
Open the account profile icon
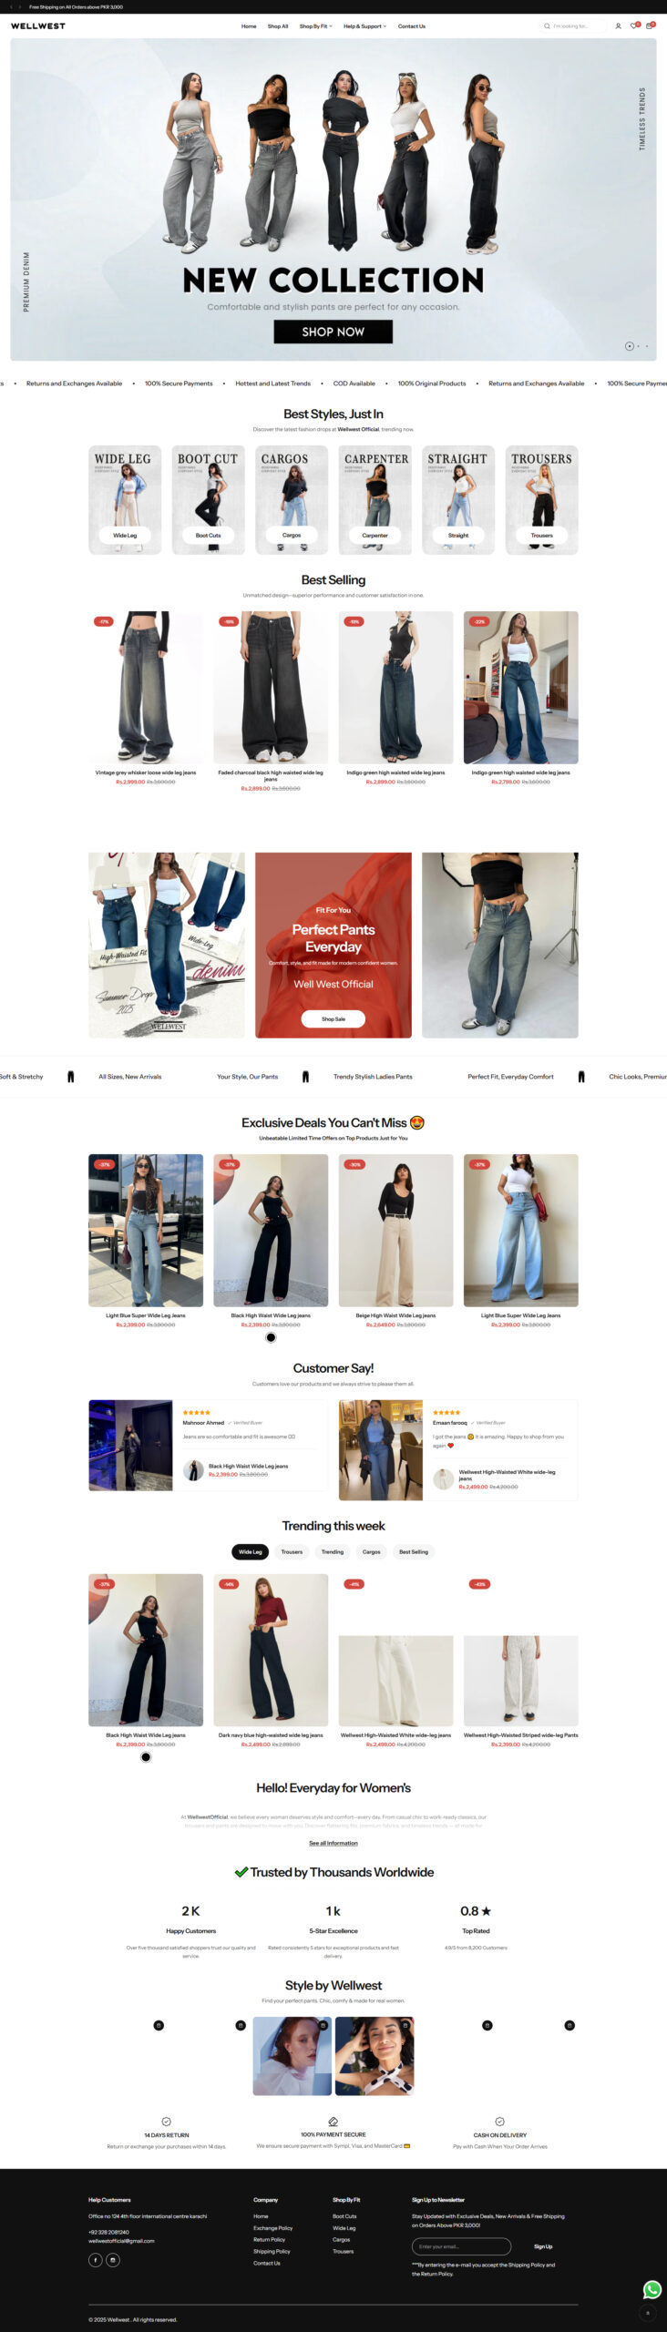[618, 26]
